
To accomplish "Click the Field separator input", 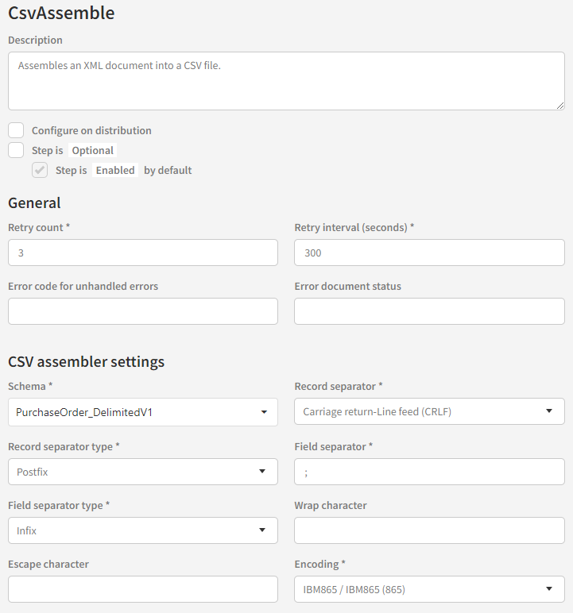I will [429, 472].
